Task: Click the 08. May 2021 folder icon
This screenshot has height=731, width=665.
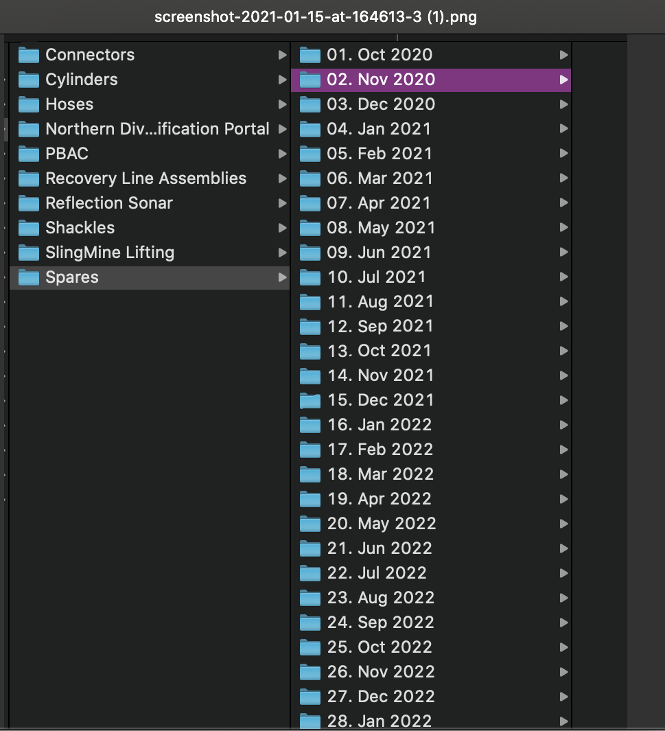Action: pyautogui.click(x=310, y=228)
